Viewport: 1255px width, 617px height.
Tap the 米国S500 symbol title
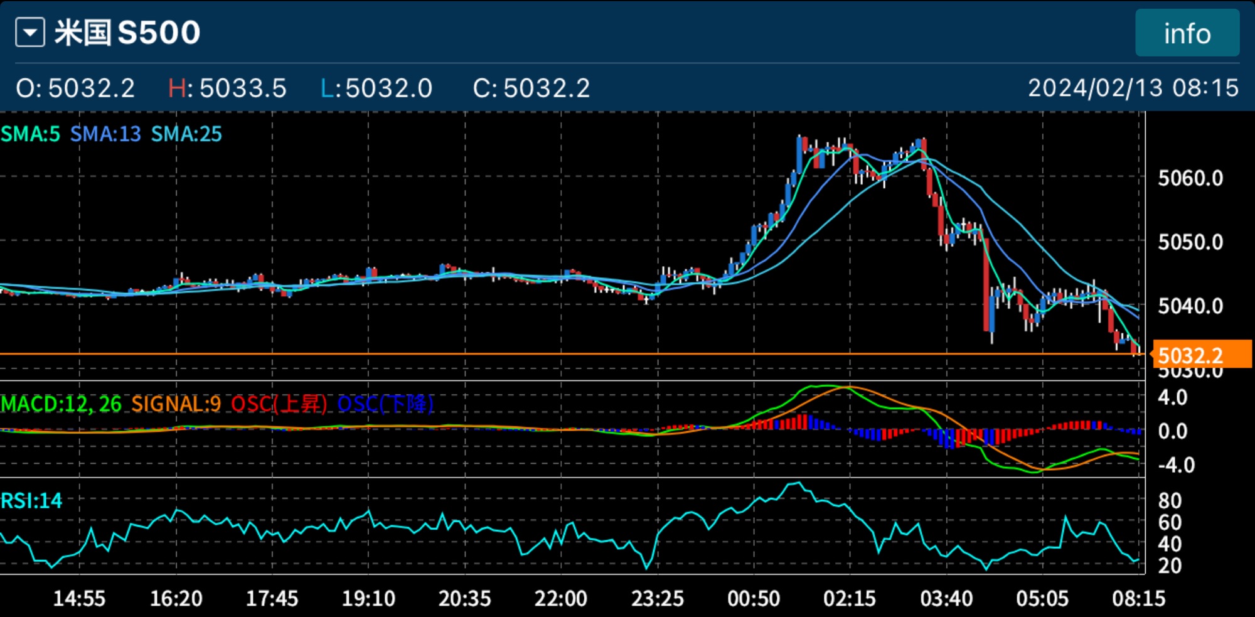127,33
